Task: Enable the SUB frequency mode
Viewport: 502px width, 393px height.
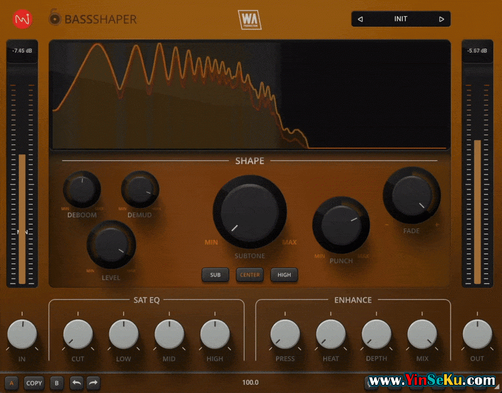Action: (x=215, y=275)
